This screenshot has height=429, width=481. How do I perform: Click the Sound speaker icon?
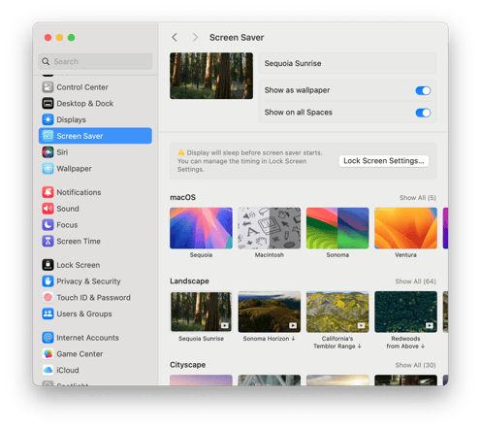[48, 209]
